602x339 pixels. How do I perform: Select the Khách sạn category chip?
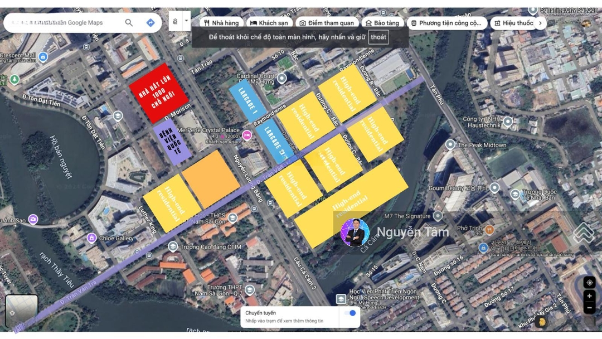(269, 23)
